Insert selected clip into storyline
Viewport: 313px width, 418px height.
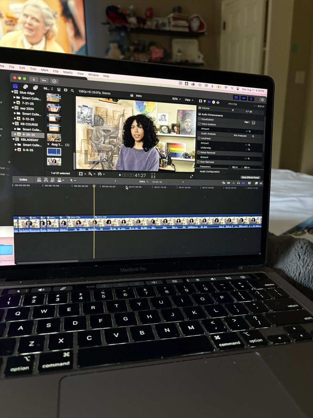tap(46, 180)
